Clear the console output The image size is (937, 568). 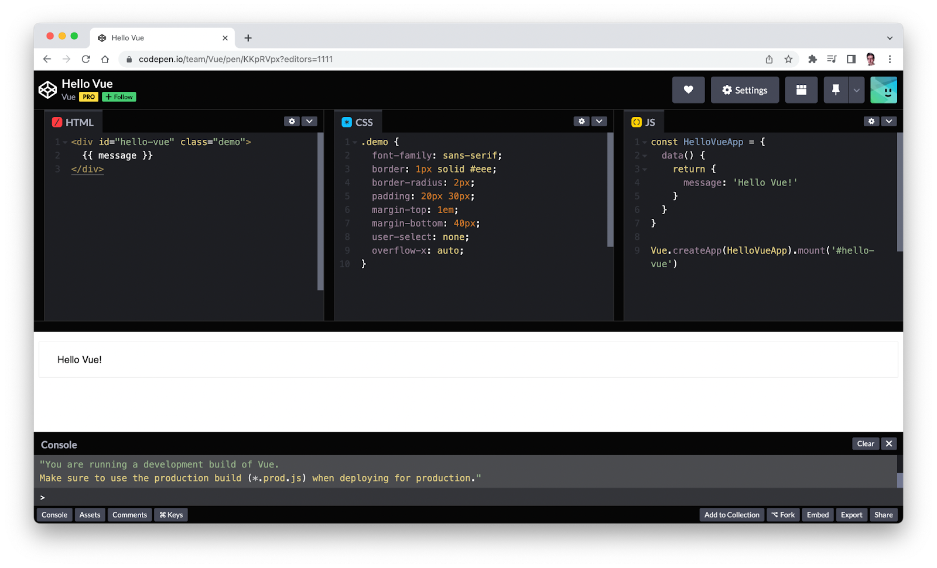[866, 444]
